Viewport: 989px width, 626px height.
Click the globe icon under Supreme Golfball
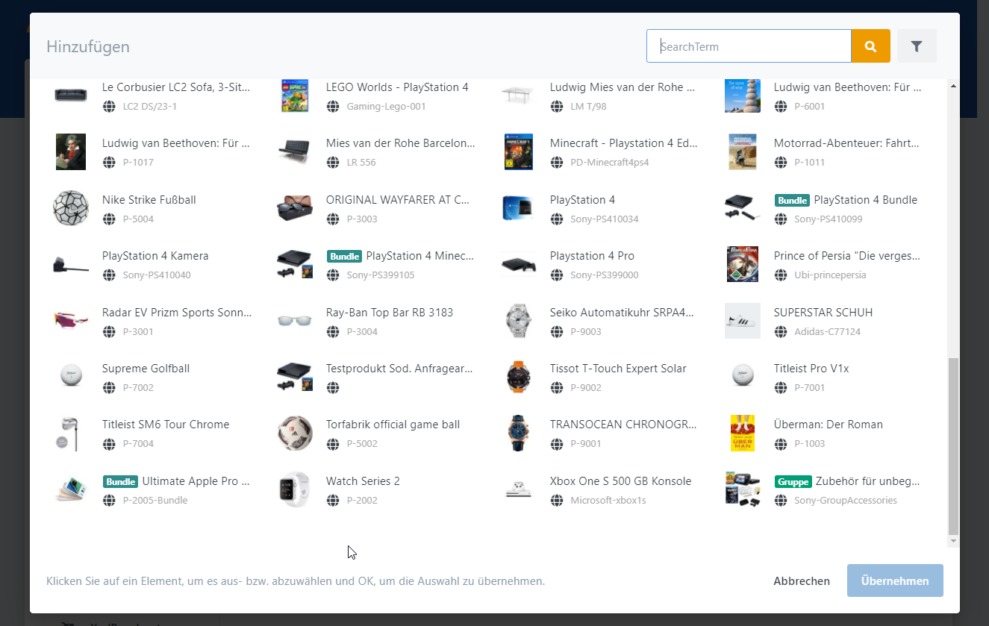pyautogui.click(x=108, y=387)
